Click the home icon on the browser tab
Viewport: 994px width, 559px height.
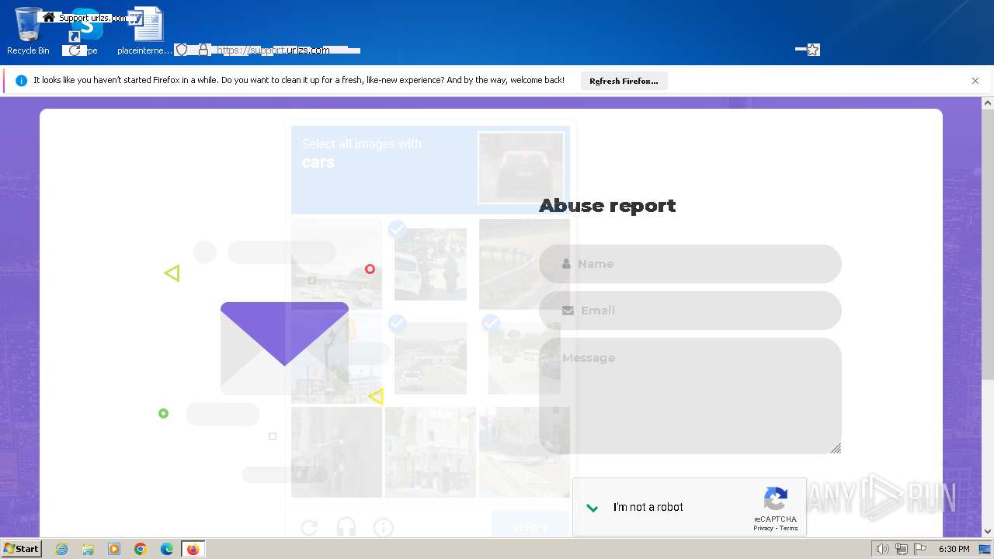(49, 17)
